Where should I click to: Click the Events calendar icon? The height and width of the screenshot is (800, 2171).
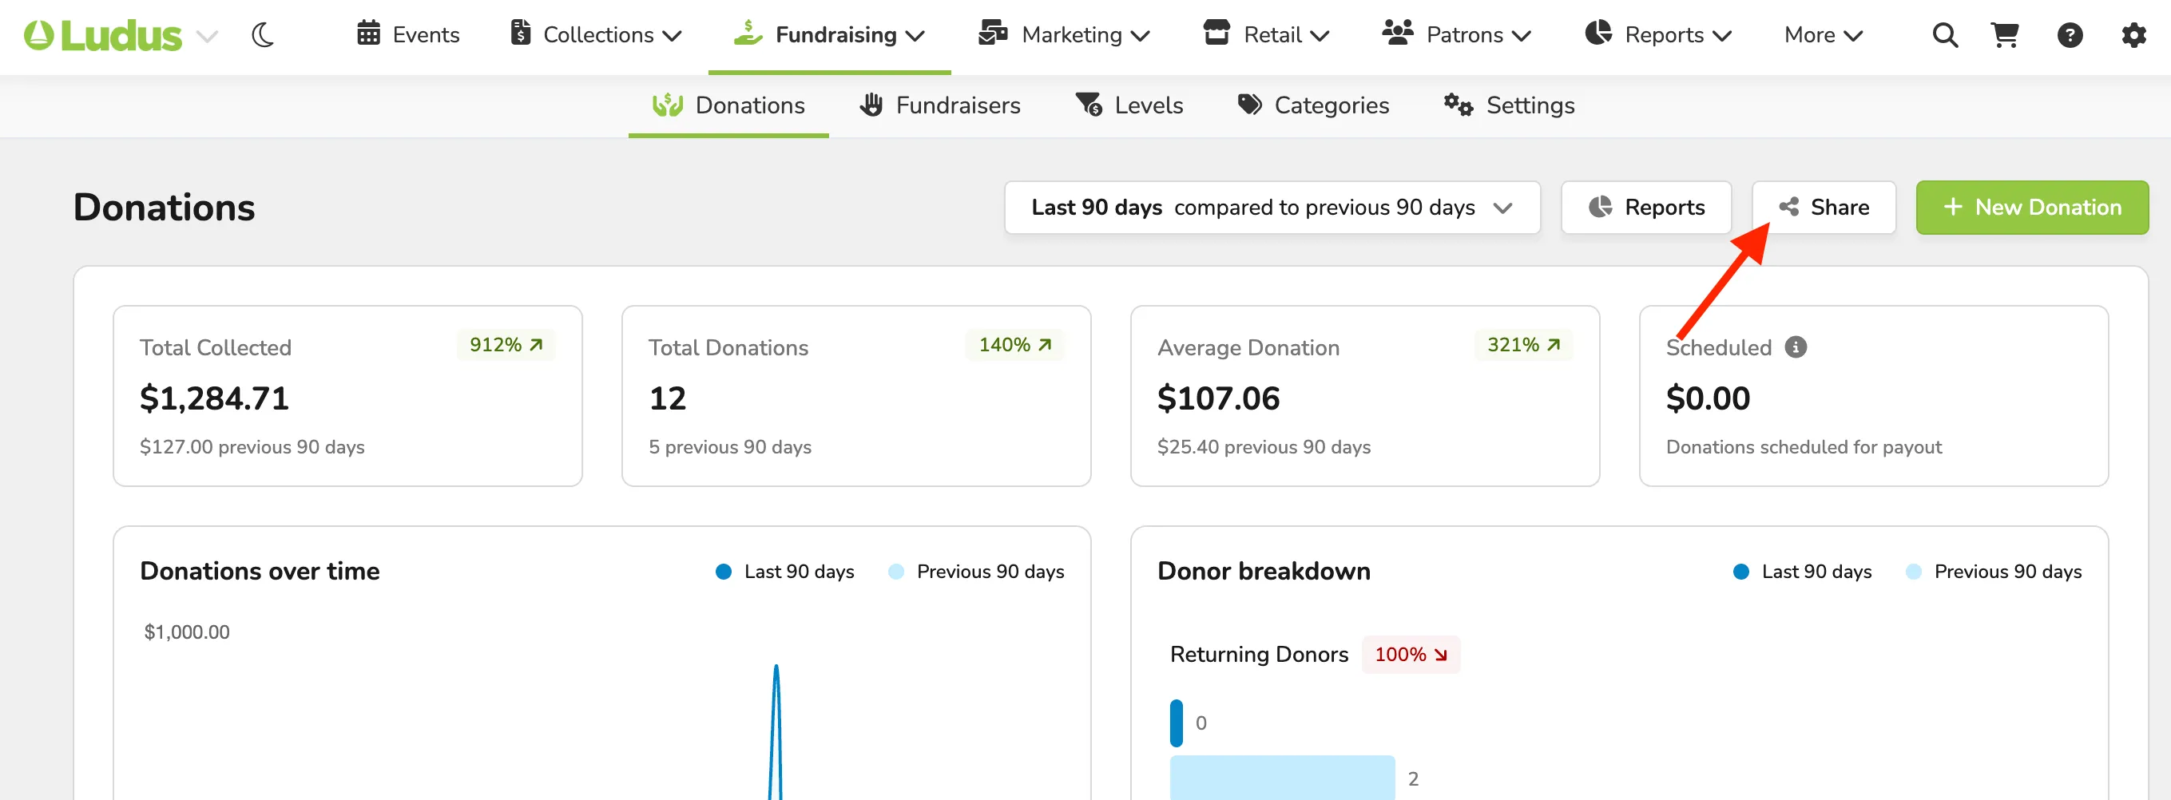[x=368, y=34]
